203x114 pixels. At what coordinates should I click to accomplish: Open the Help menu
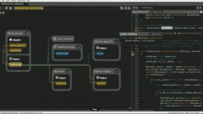28,1
